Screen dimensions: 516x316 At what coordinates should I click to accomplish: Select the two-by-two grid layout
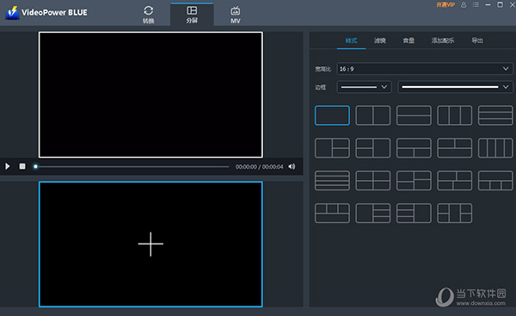[373, 181]
